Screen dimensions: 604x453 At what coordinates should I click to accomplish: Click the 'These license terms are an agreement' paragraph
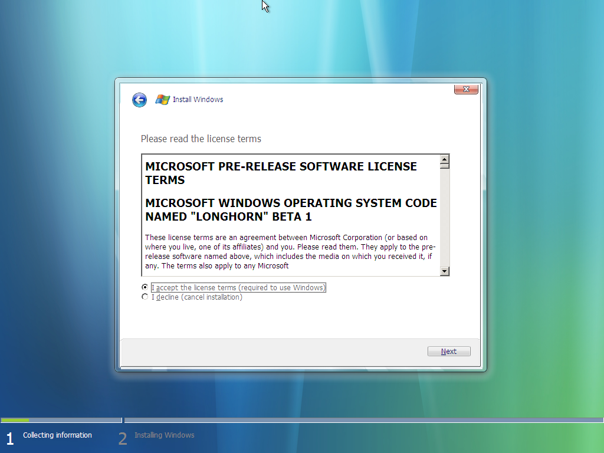[x=290, y=251]
